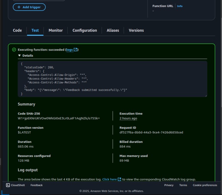Click the 128 MB resources value
The image size is (222, 195).
click(x=23, y=161)
